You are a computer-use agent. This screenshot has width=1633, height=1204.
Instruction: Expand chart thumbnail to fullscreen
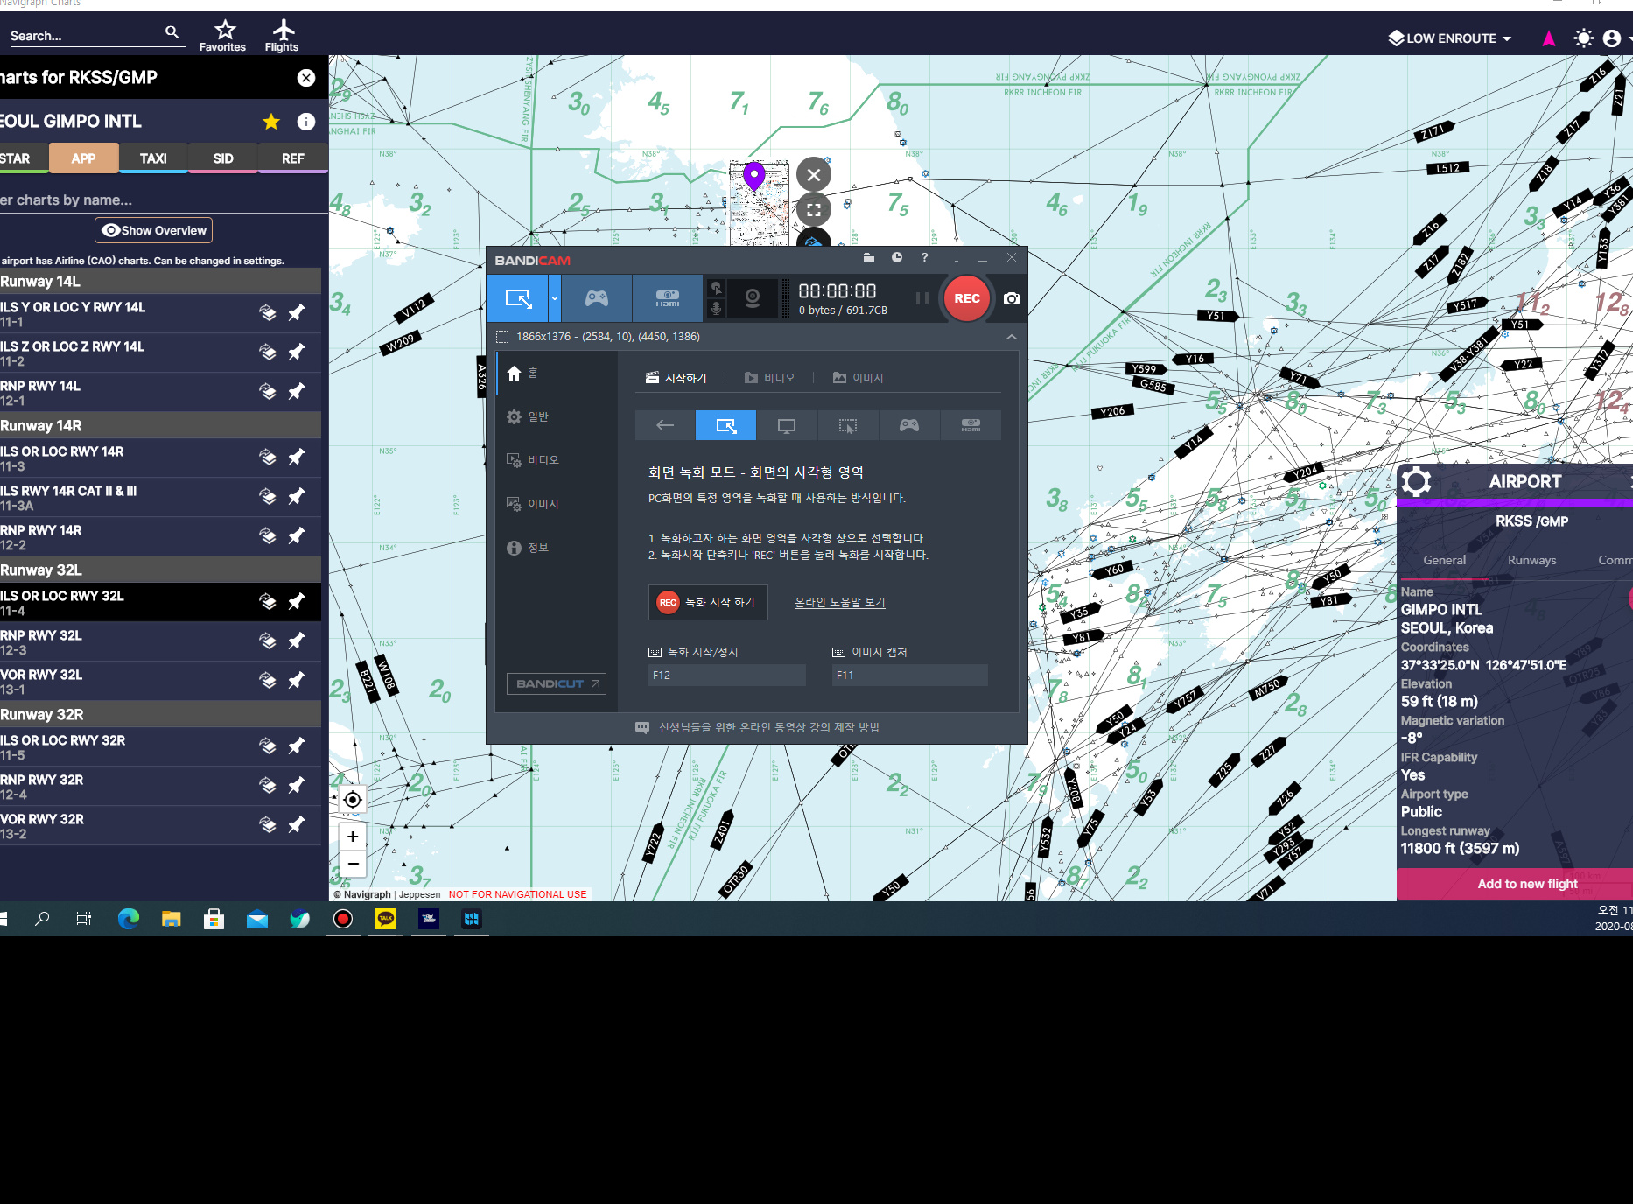pos(814,210)
